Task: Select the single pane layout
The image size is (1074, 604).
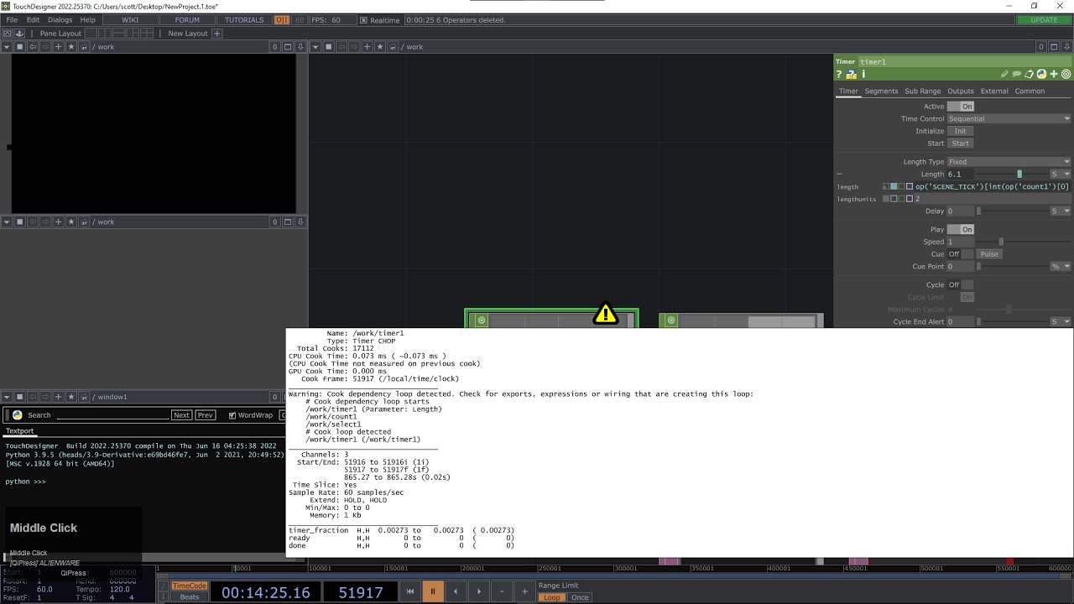Action: (91, 34)
